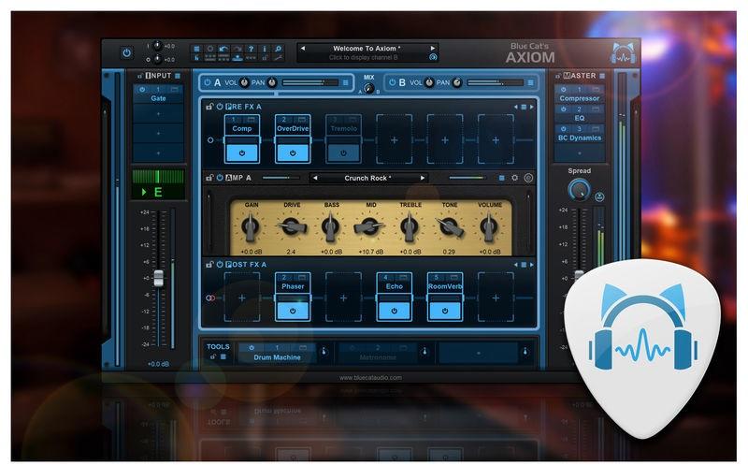This screenshot has width=748, height=465.
Task: Go to next preset beside Welcome To Axiom
Action: pyautogui.click(x=432, y=49)
